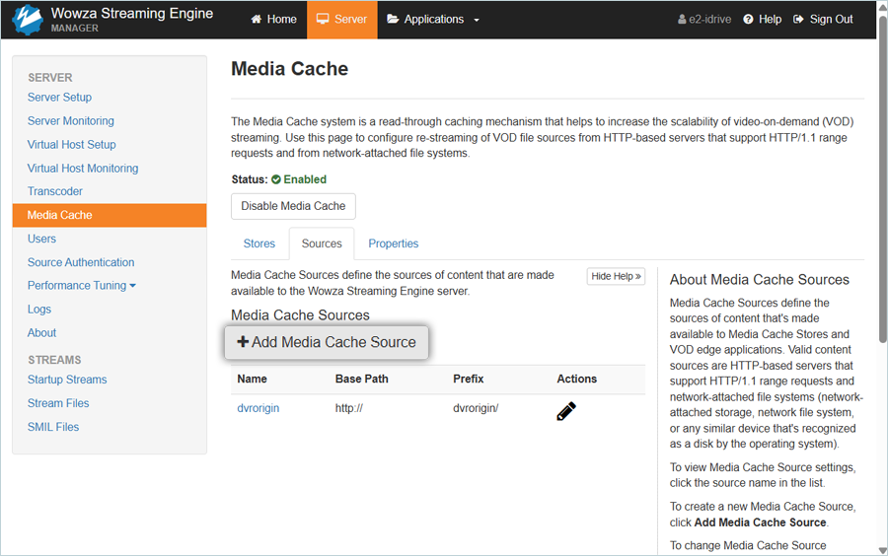
Task: Click the Media Cache page heading
Action: pyautogui.click(x=289, y=69)
